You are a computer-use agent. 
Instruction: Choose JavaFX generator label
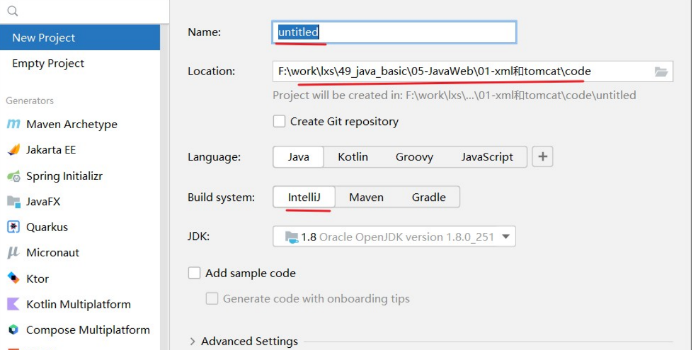tap(43, 202)
